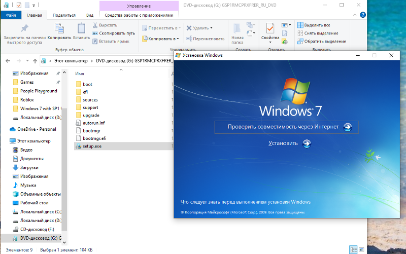Select the efi folder

(x=85, y=92)
